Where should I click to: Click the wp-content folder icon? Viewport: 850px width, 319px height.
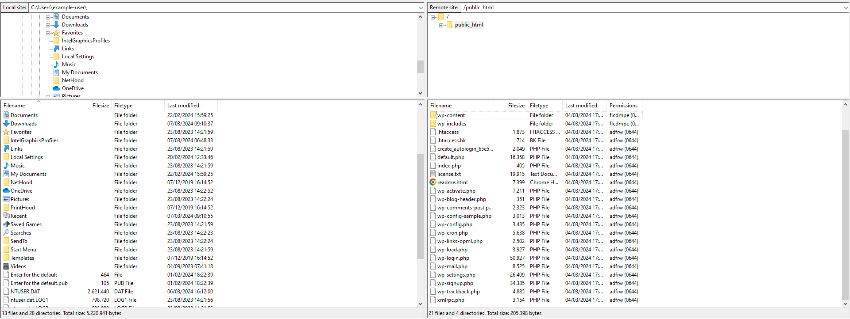pos(433,115)
